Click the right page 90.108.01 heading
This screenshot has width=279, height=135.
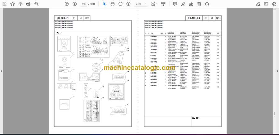(x=194, y=18)
